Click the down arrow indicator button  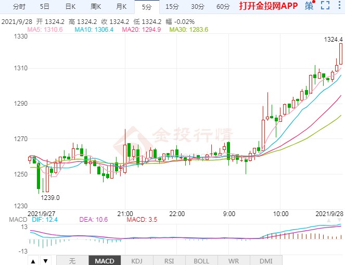coord(45,260)
